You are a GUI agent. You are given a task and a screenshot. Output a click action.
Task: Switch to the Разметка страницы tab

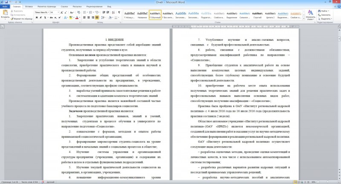(x=46, y=7)
